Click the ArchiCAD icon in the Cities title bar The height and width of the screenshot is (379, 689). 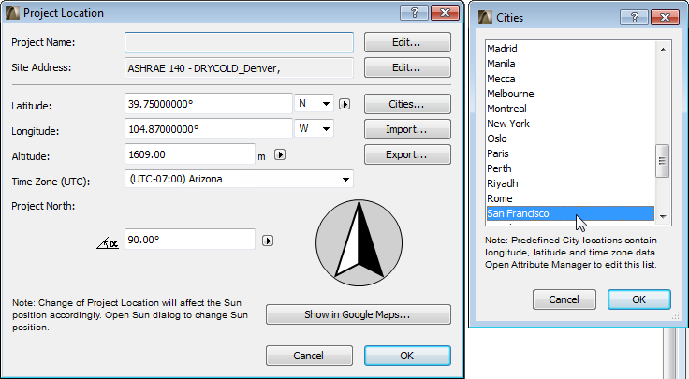coord(485,18)
